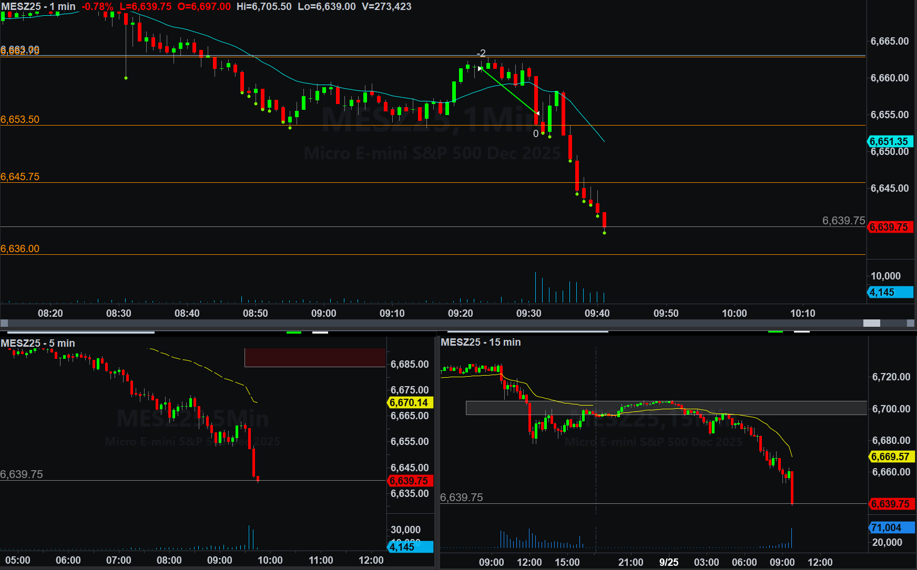Image resolution: width=917 pixels, height=570 pixels.
Task: Click the 09:30 time label on the 1 min axis
Action: pyautogui.click(x=528, y=313)
